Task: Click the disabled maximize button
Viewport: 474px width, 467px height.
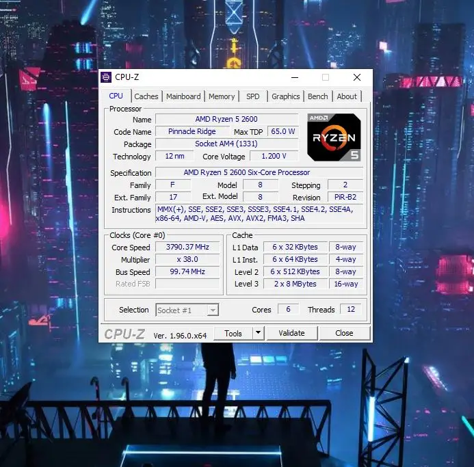Action: (326, 78)
